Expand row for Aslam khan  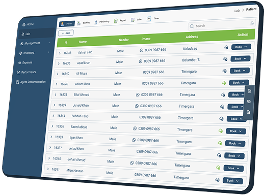[57, 84]
